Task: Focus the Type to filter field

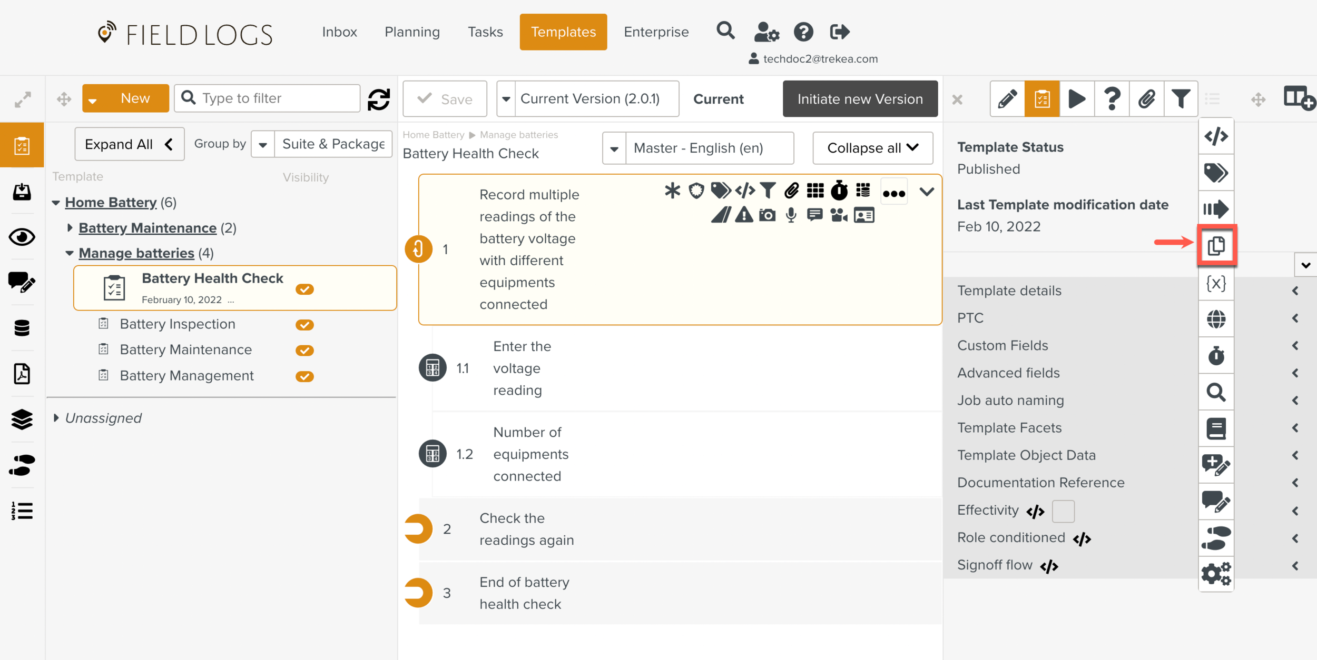Action: click(x=267, y=98)
